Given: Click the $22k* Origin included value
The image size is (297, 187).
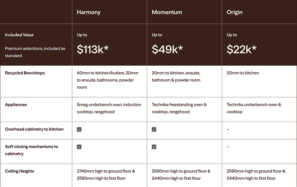Looking at the screenshot, I should point(241,49).
